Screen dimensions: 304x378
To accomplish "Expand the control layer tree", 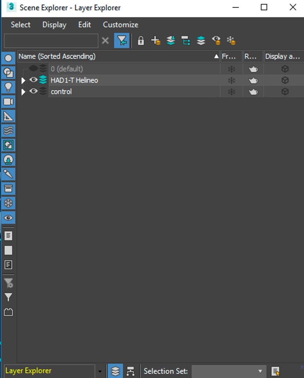I will [23, 92].
